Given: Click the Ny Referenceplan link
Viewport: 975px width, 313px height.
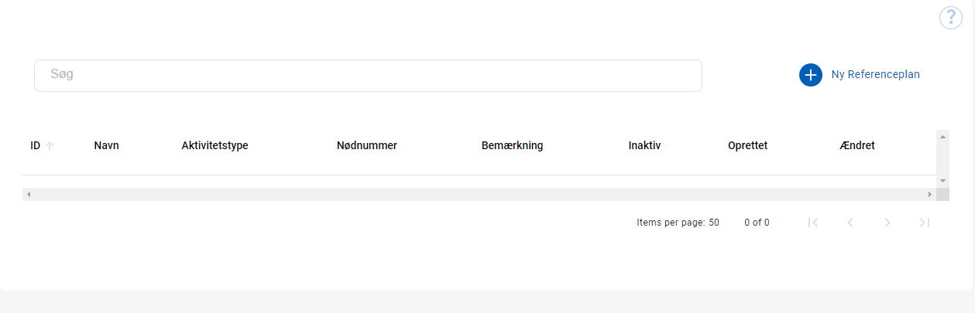Looking at the screenshot, I should (875, 75).
